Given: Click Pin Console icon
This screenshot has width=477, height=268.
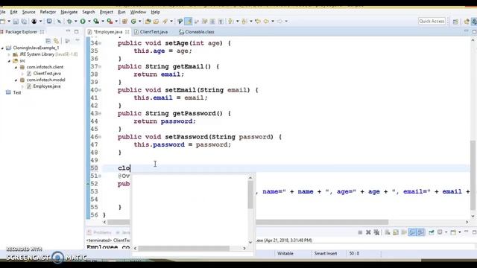Looking at the screenshot, I should tap(431, 232).
